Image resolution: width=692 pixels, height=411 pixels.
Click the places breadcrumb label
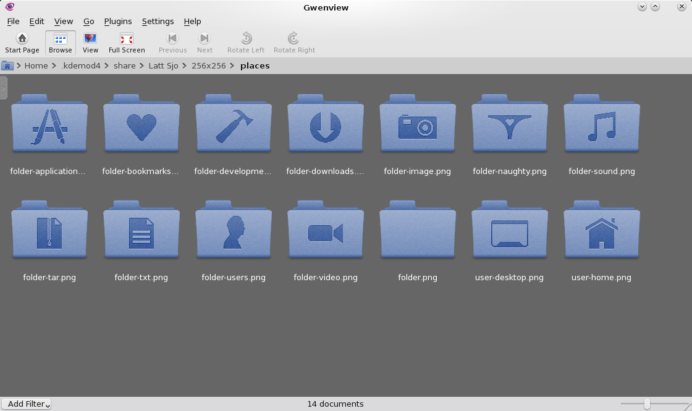(255, 65)
